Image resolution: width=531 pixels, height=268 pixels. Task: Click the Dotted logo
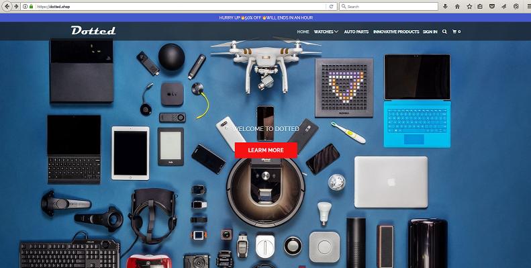click(93, 30)
